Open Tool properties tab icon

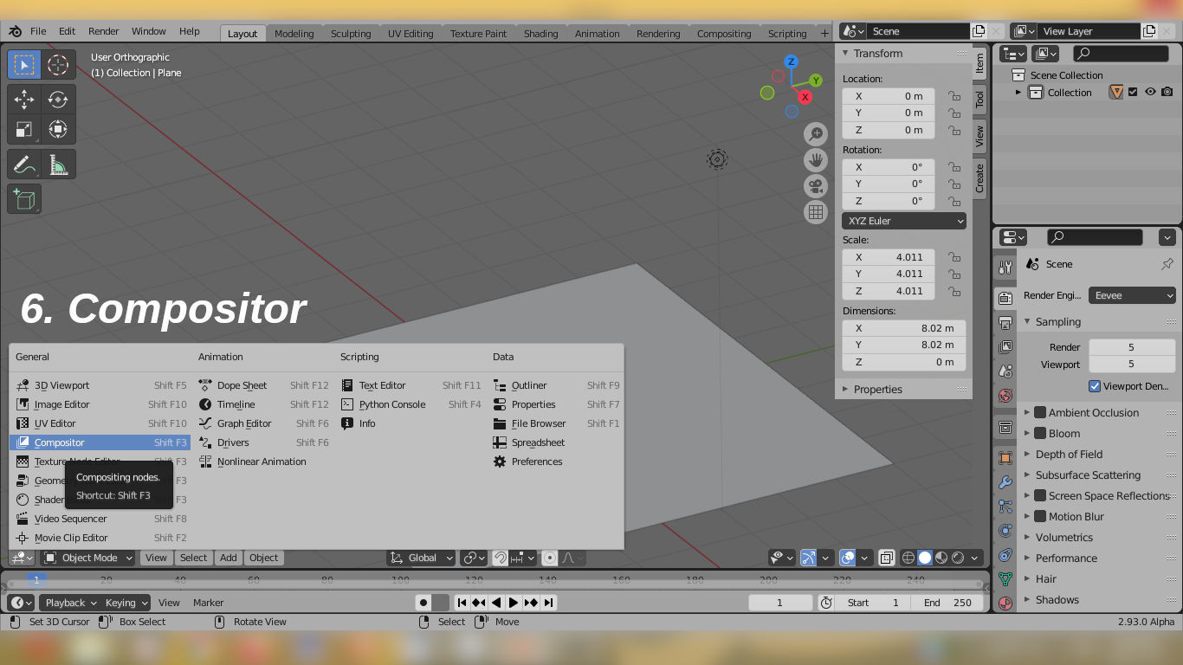1005,268
